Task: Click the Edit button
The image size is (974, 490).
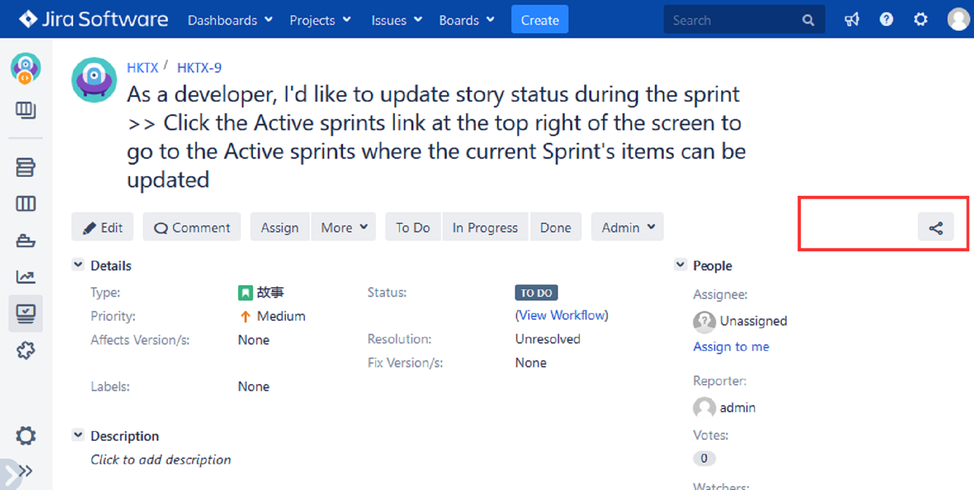Action: [102, 227]
